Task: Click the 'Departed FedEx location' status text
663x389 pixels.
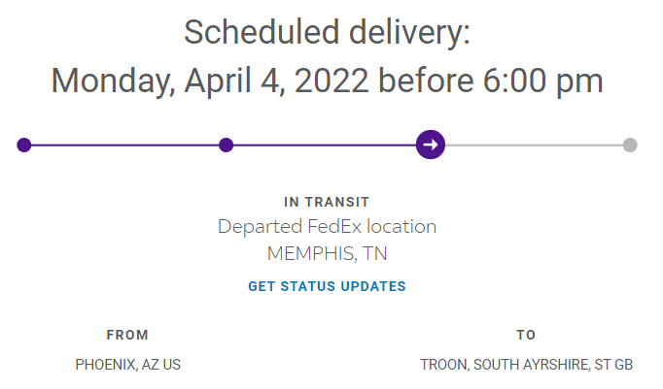Action: coord(327,227)
